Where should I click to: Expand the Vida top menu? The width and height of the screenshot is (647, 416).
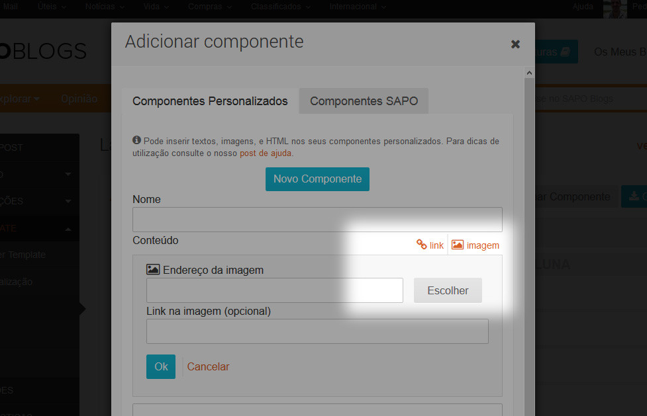coord(156,7)
